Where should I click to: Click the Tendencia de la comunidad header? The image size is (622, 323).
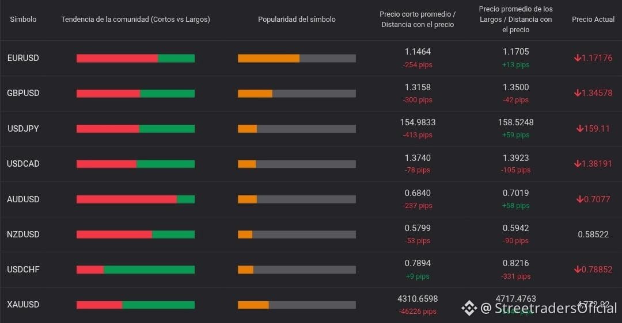click(136, 19)
